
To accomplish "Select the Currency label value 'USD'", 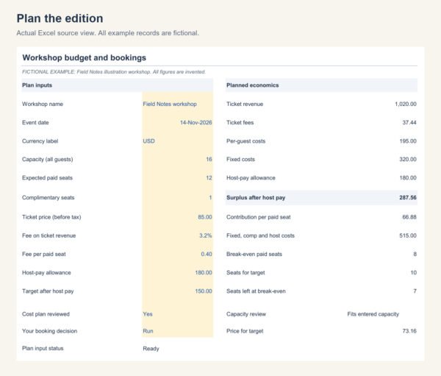I will 148,141.
